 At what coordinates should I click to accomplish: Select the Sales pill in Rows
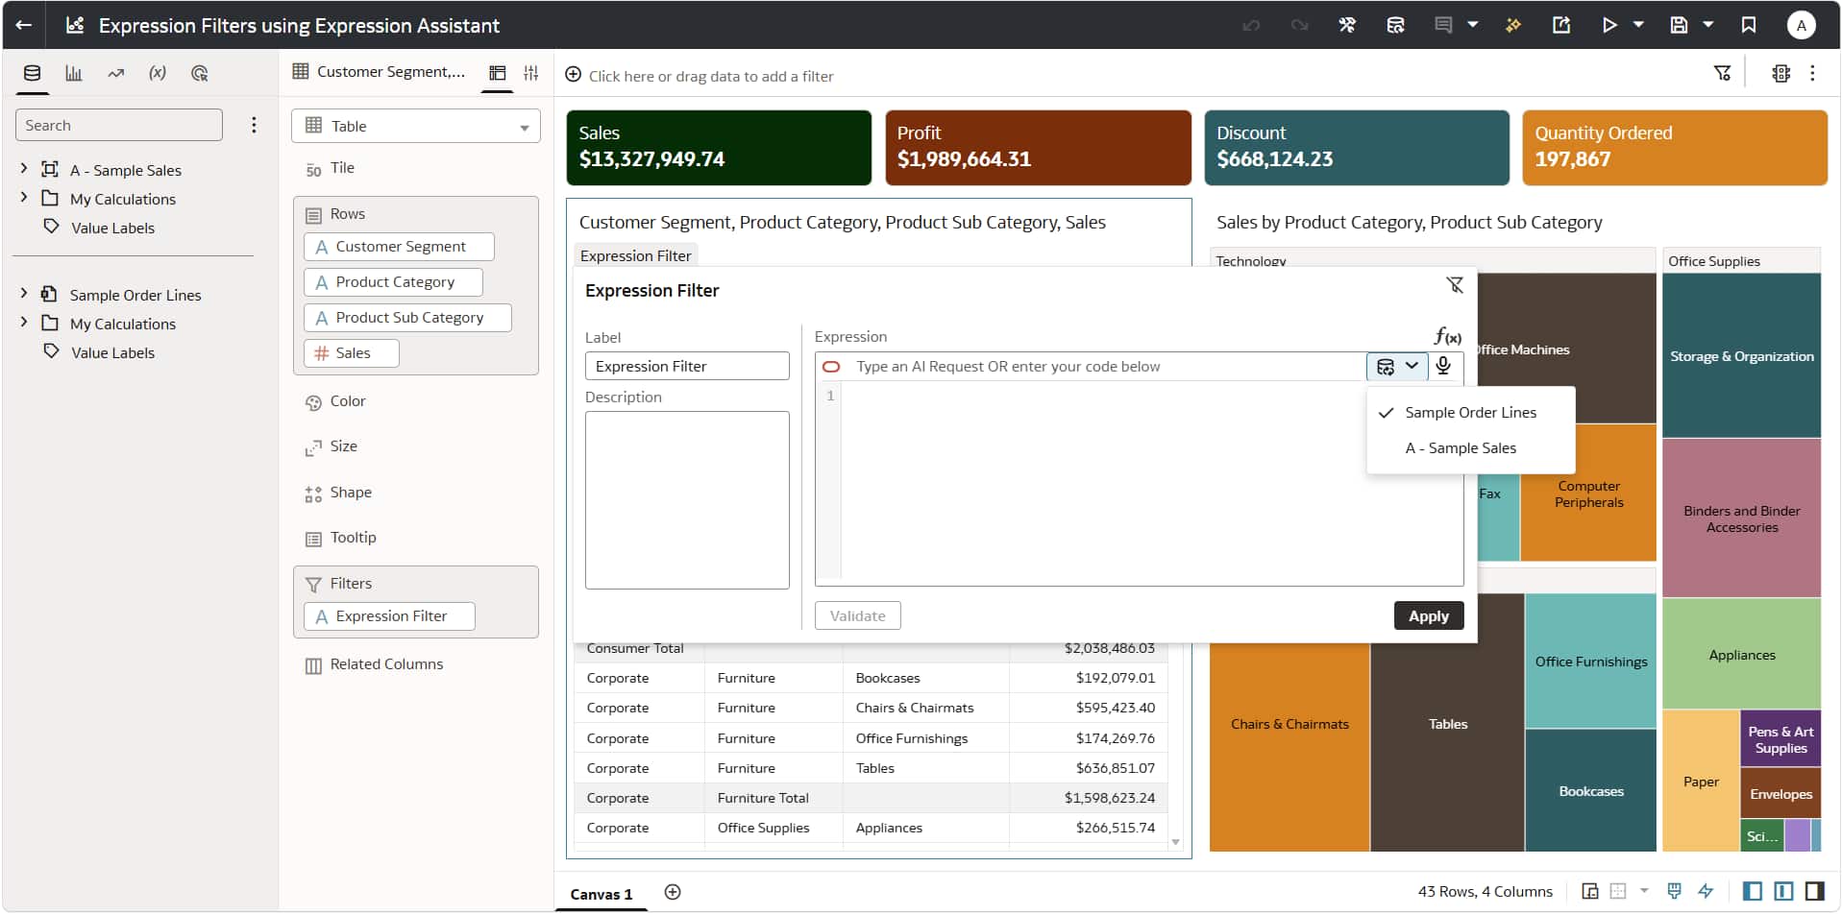pos(352,353)
